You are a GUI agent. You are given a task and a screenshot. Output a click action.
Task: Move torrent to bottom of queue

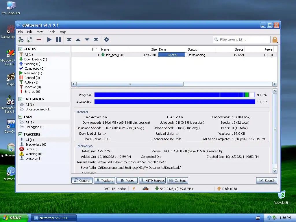click(x=96, y=40)
